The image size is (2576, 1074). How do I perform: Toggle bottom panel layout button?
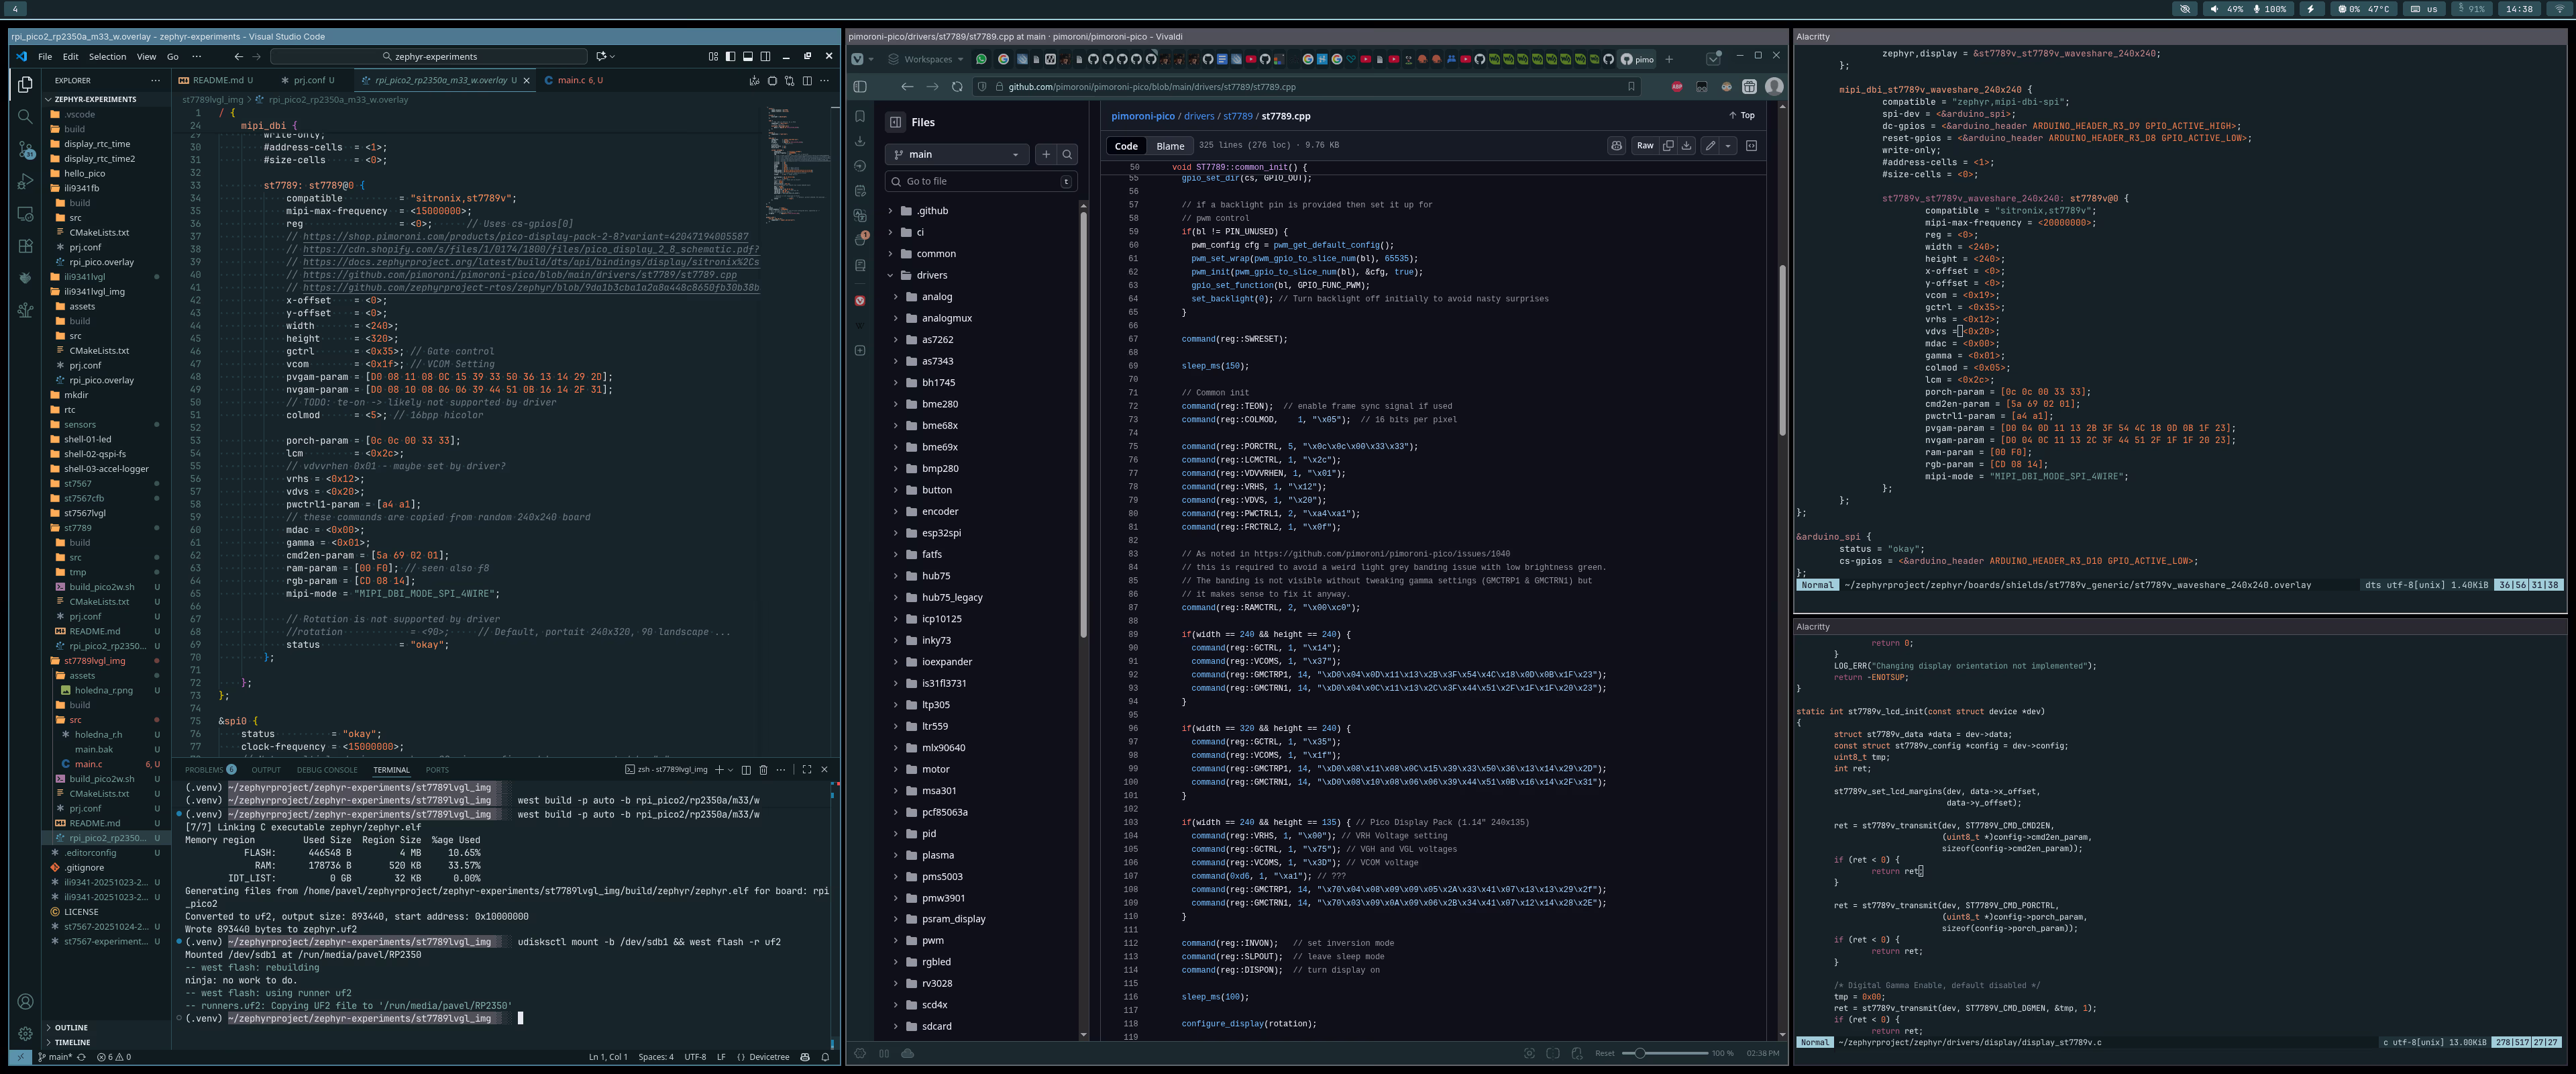pos(747,56)
